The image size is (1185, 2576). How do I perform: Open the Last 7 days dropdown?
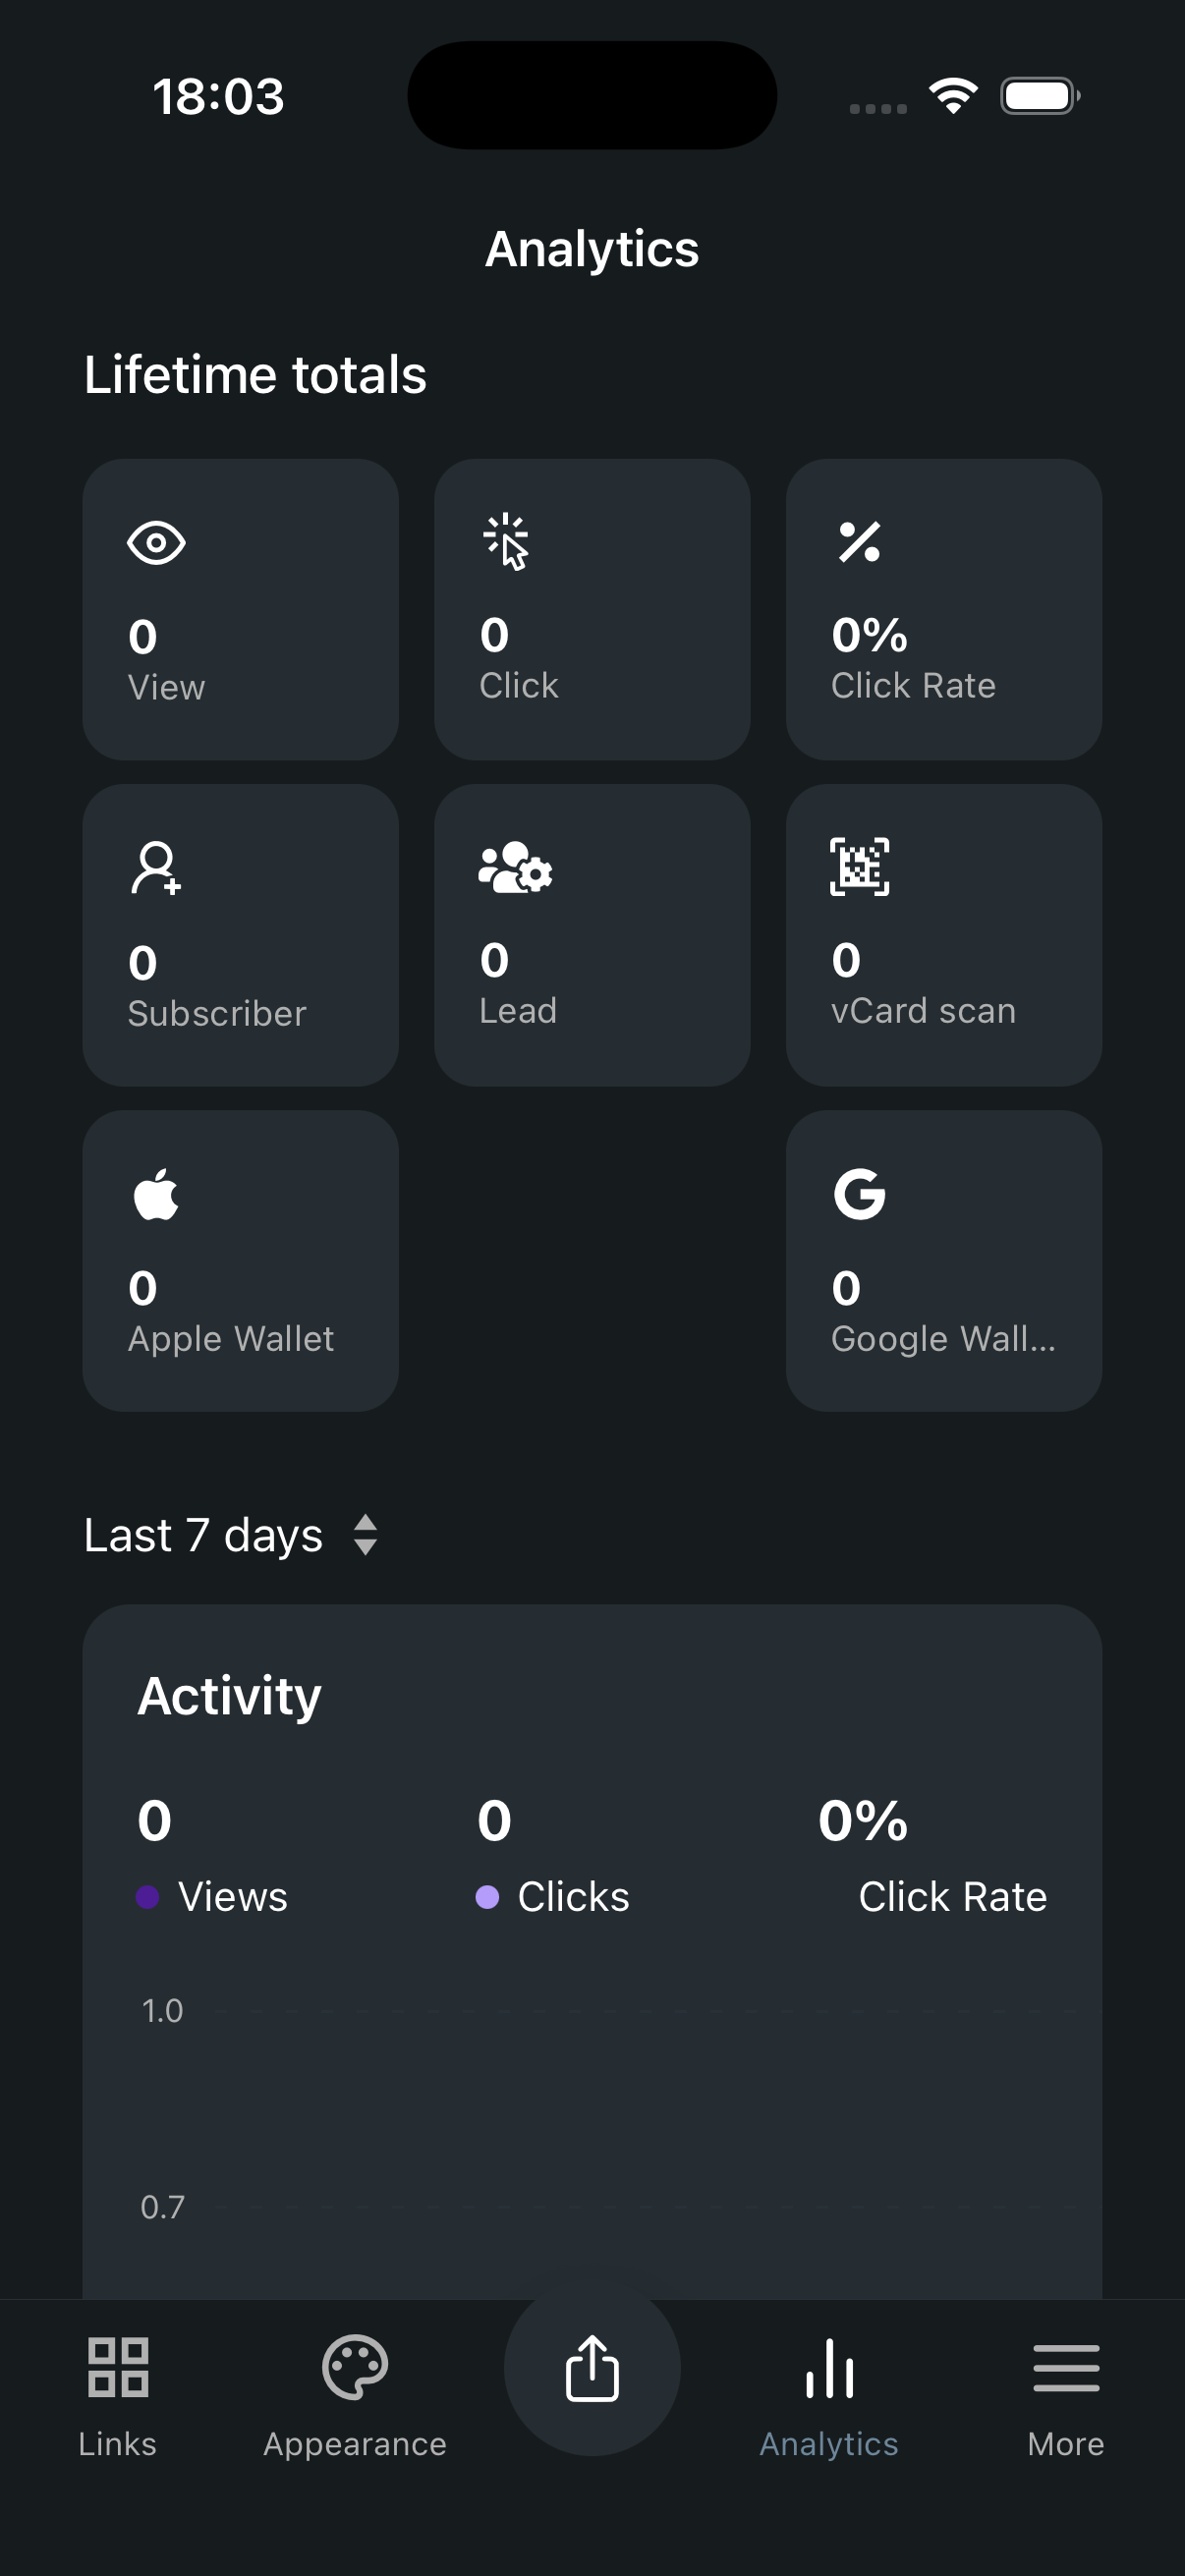204,1535
